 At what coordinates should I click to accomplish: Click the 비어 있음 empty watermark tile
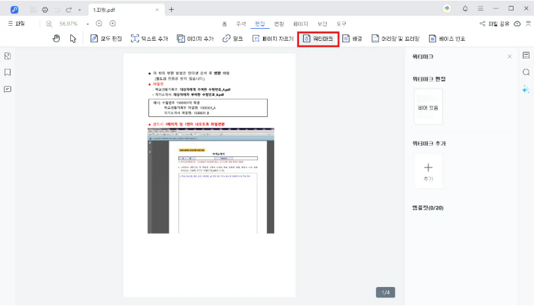[428, 106]
